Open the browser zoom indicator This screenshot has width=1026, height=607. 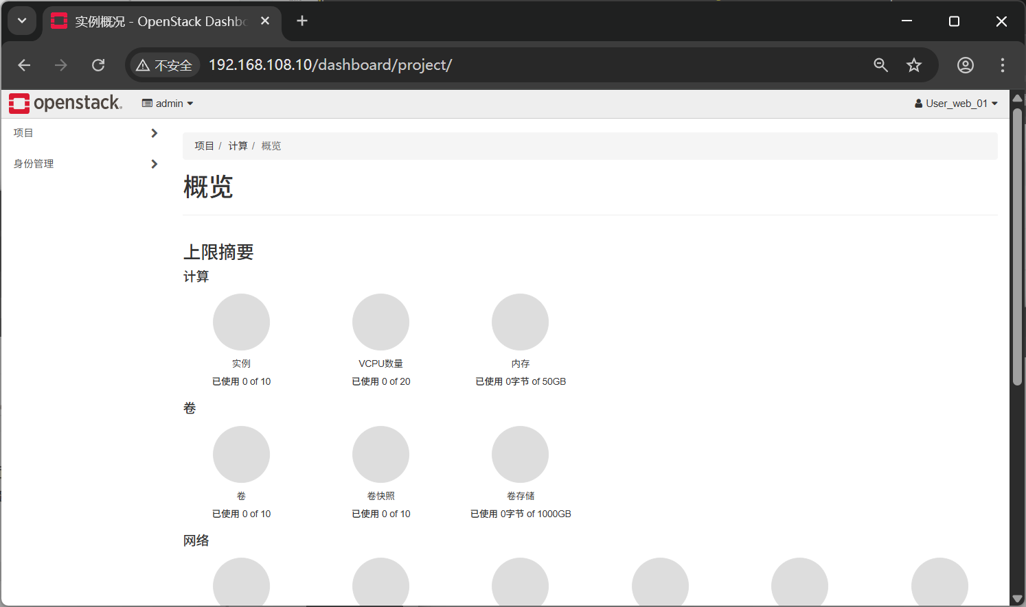coord(881,65)
